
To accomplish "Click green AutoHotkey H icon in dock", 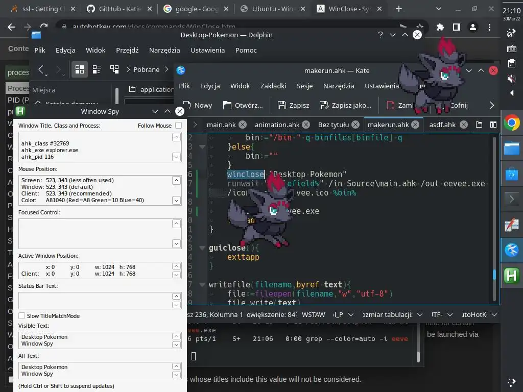I will point(512,276).
